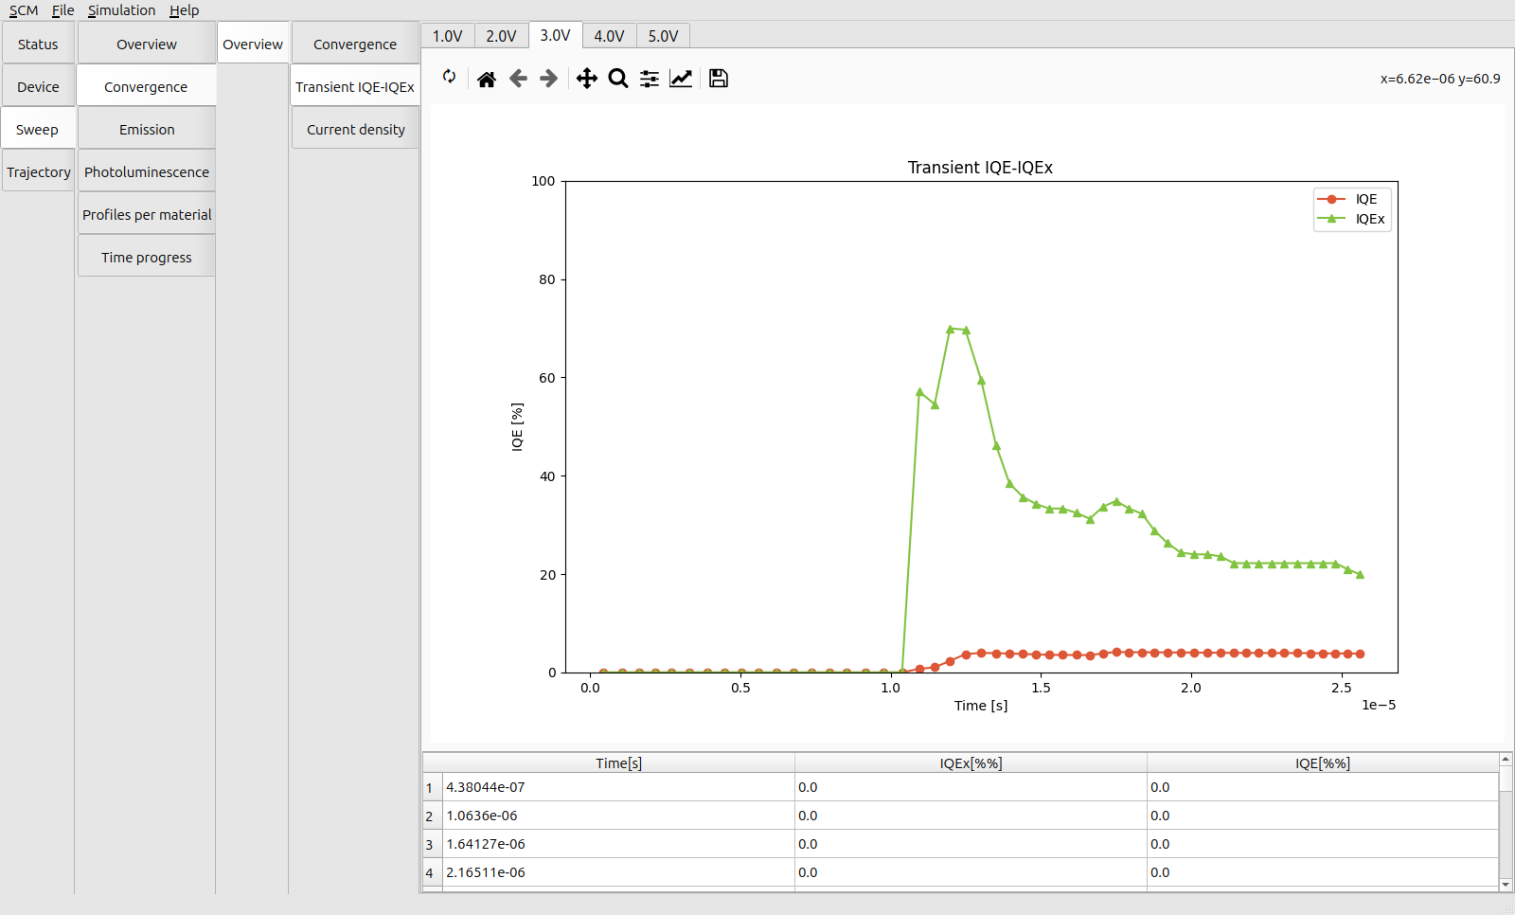
Task: Reset plot view with Home icon
Action: coord(486,79)
